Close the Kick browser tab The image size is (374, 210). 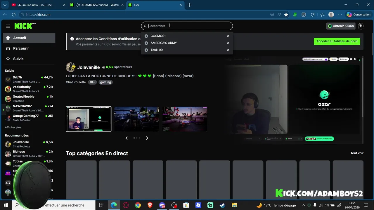181,5
